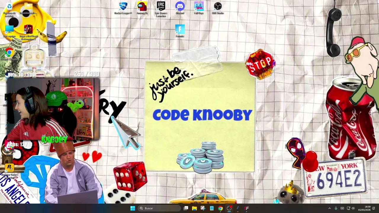This screenshot has height=213, width=379.
Task: Switch to Google Chrome in the taskbar
Action: [220, 208]
